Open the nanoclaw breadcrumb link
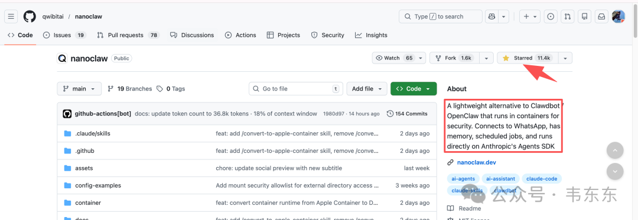638x220 pixels. pos(88,16)
